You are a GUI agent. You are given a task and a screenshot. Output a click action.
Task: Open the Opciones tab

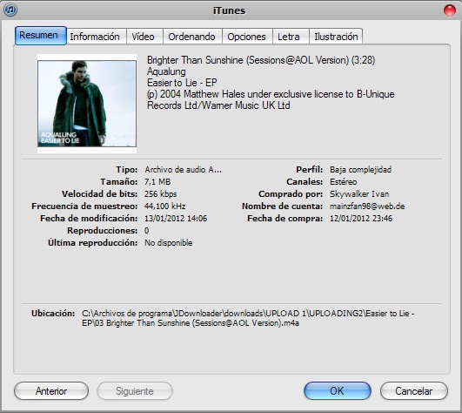click(x=246, y=37)
